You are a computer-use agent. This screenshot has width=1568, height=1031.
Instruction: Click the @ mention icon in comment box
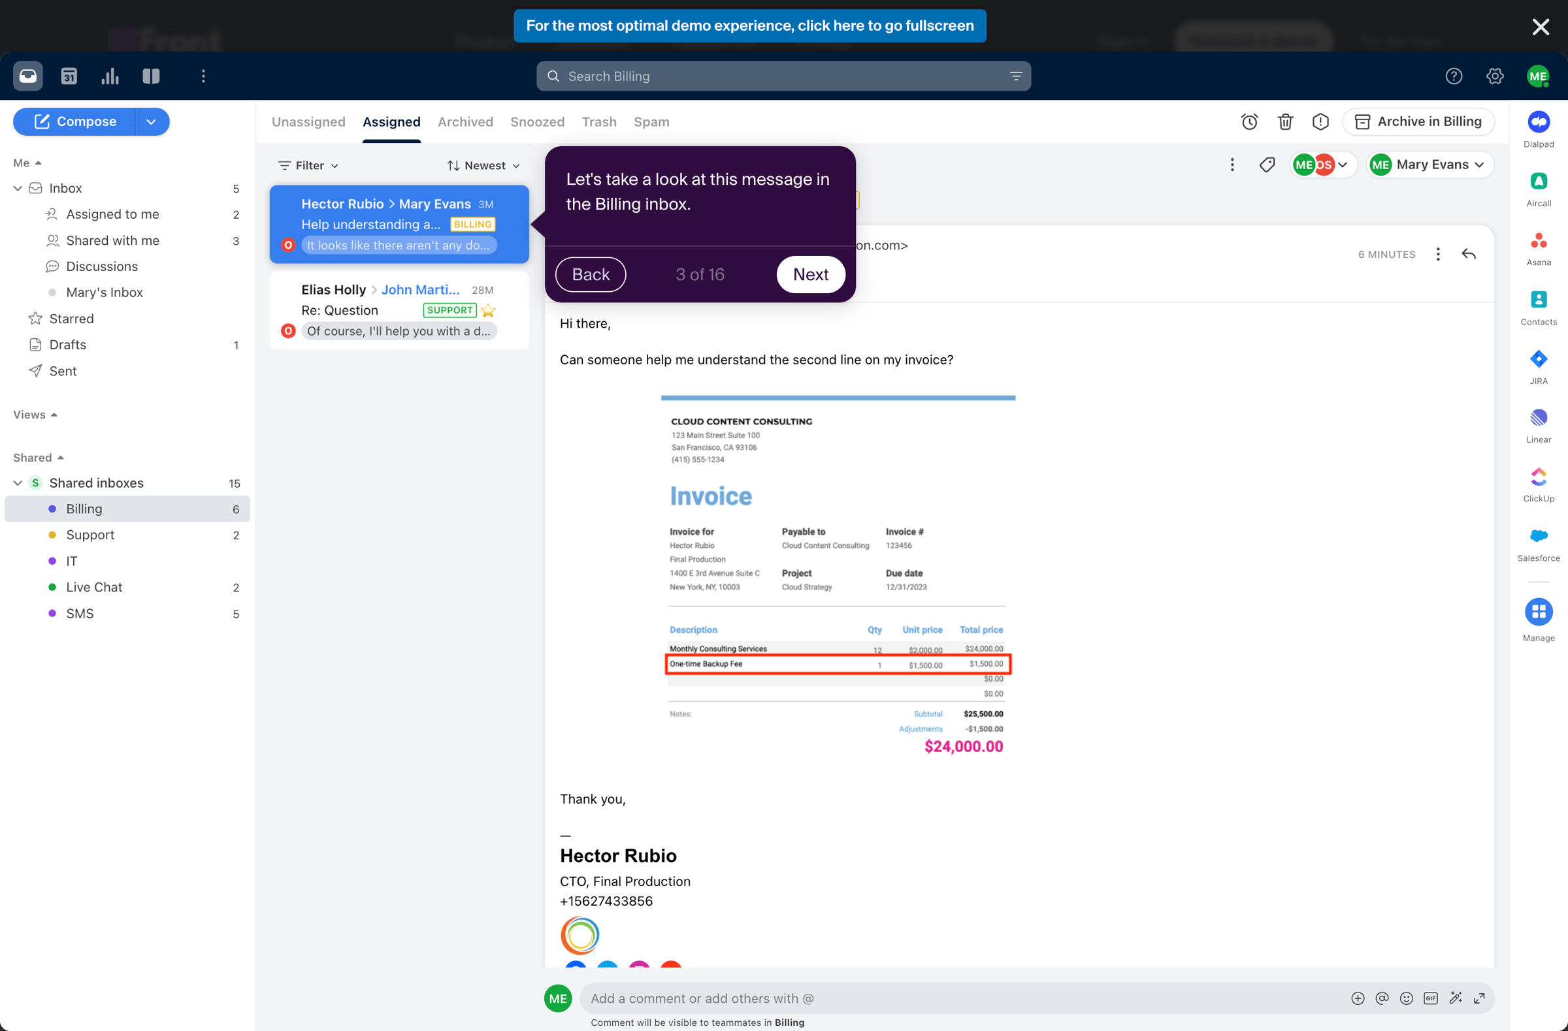[x=1382, y=999]
